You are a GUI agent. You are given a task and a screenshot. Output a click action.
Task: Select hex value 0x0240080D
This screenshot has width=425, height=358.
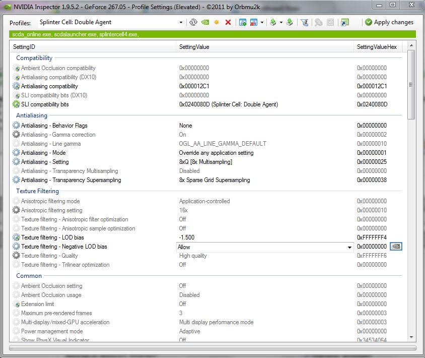pos(372,104)
